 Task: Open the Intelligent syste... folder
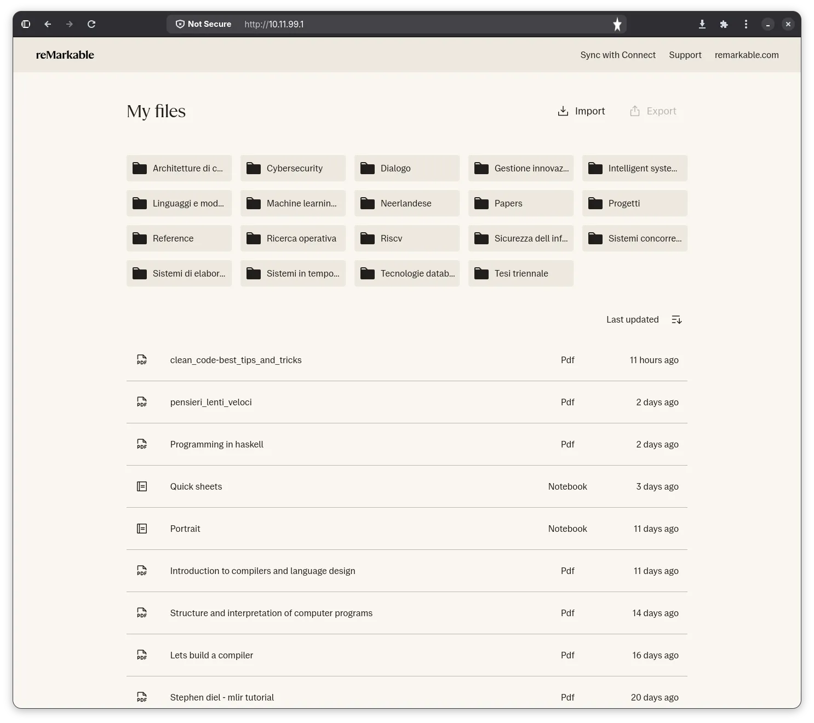[x=635, y=168]
